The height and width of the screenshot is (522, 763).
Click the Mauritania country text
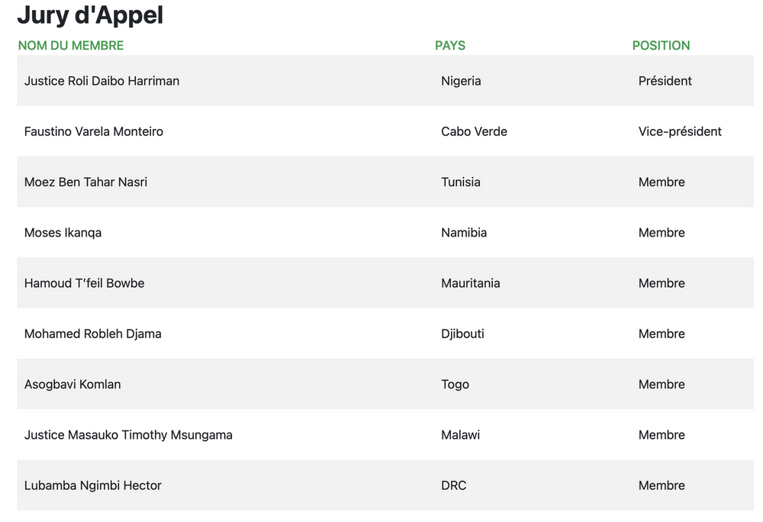[470, 283]
